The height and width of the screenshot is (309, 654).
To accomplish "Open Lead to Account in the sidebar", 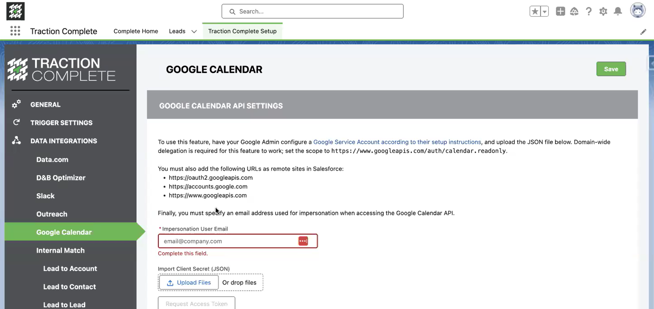I will coord(70,268).
